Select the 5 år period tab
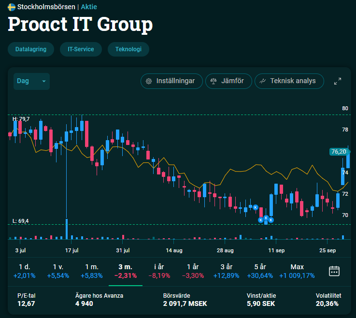Image resolution: width=356 pixels, height=318 pixels. 260,271
